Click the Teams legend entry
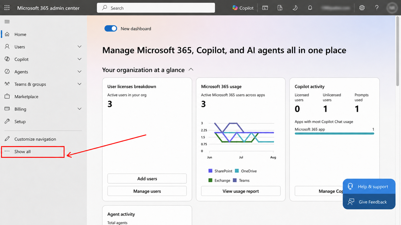This screenshot has height=225, width=401. pos(241,180)
